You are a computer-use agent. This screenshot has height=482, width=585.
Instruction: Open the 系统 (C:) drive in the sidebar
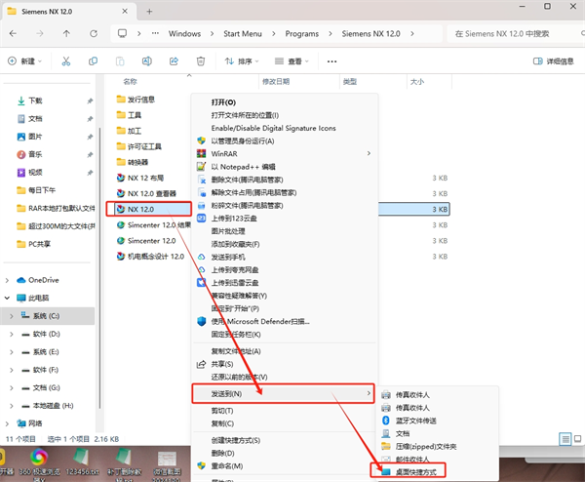coord(47,316)
